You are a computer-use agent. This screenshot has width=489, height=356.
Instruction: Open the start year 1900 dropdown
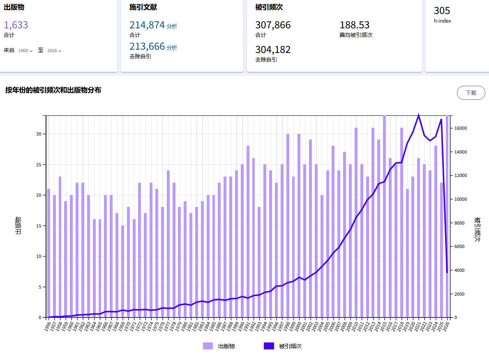(25, 51)
